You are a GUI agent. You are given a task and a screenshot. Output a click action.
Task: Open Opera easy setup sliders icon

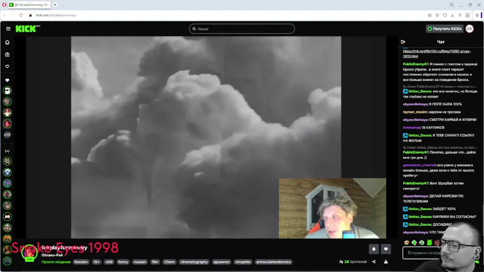460,15
